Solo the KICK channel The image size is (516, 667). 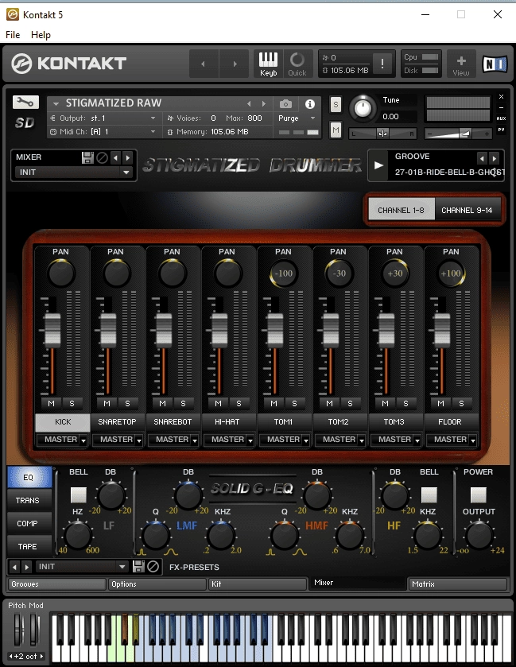(x=72, y=403)
